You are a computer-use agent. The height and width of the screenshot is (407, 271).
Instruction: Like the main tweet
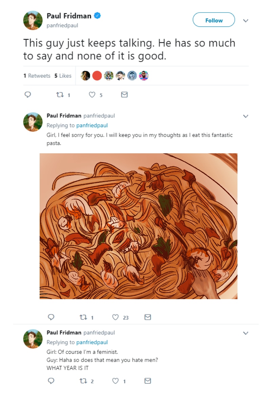92,95
